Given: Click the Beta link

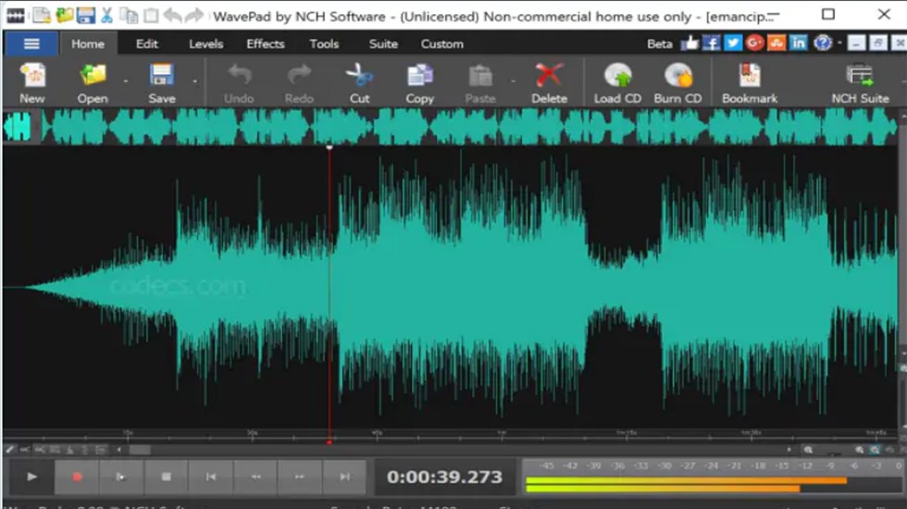Looking at the screenshot, I should [x=659, y=44].
